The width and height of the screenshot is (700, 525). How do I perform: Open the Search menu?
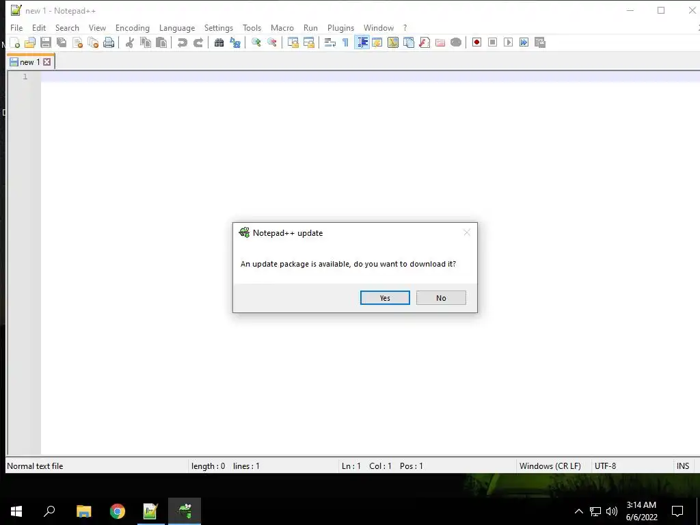point(67,27)
